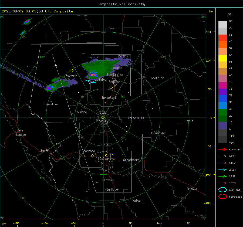Viewport: 243px width, 227px height.
Task: Click the Airdrie label
Action: (106, 144)
